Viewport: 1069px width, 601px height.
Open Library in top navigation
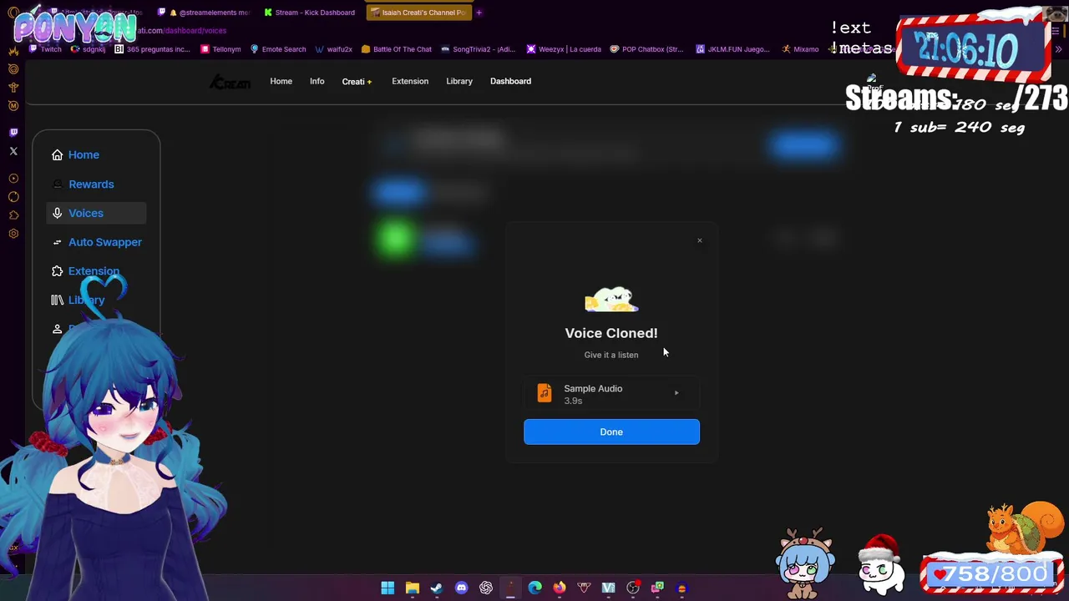coord(459,81)
